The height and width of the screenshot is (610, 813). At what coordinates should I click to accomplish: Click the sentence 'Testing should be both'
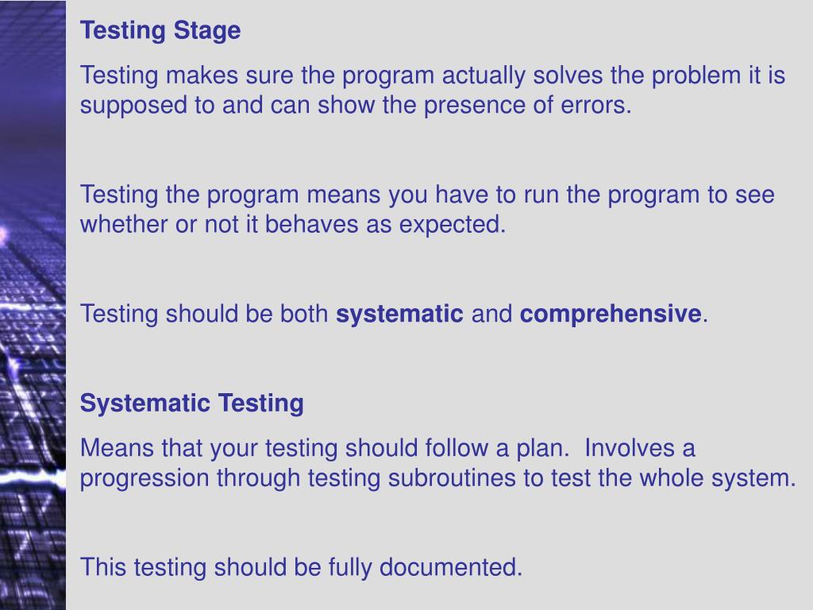(394, 314)
